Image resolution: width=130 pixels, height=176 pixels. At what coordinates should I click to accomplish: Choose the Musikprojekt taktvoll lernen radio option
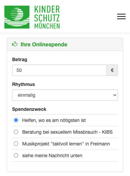click(x=16, y=143)
